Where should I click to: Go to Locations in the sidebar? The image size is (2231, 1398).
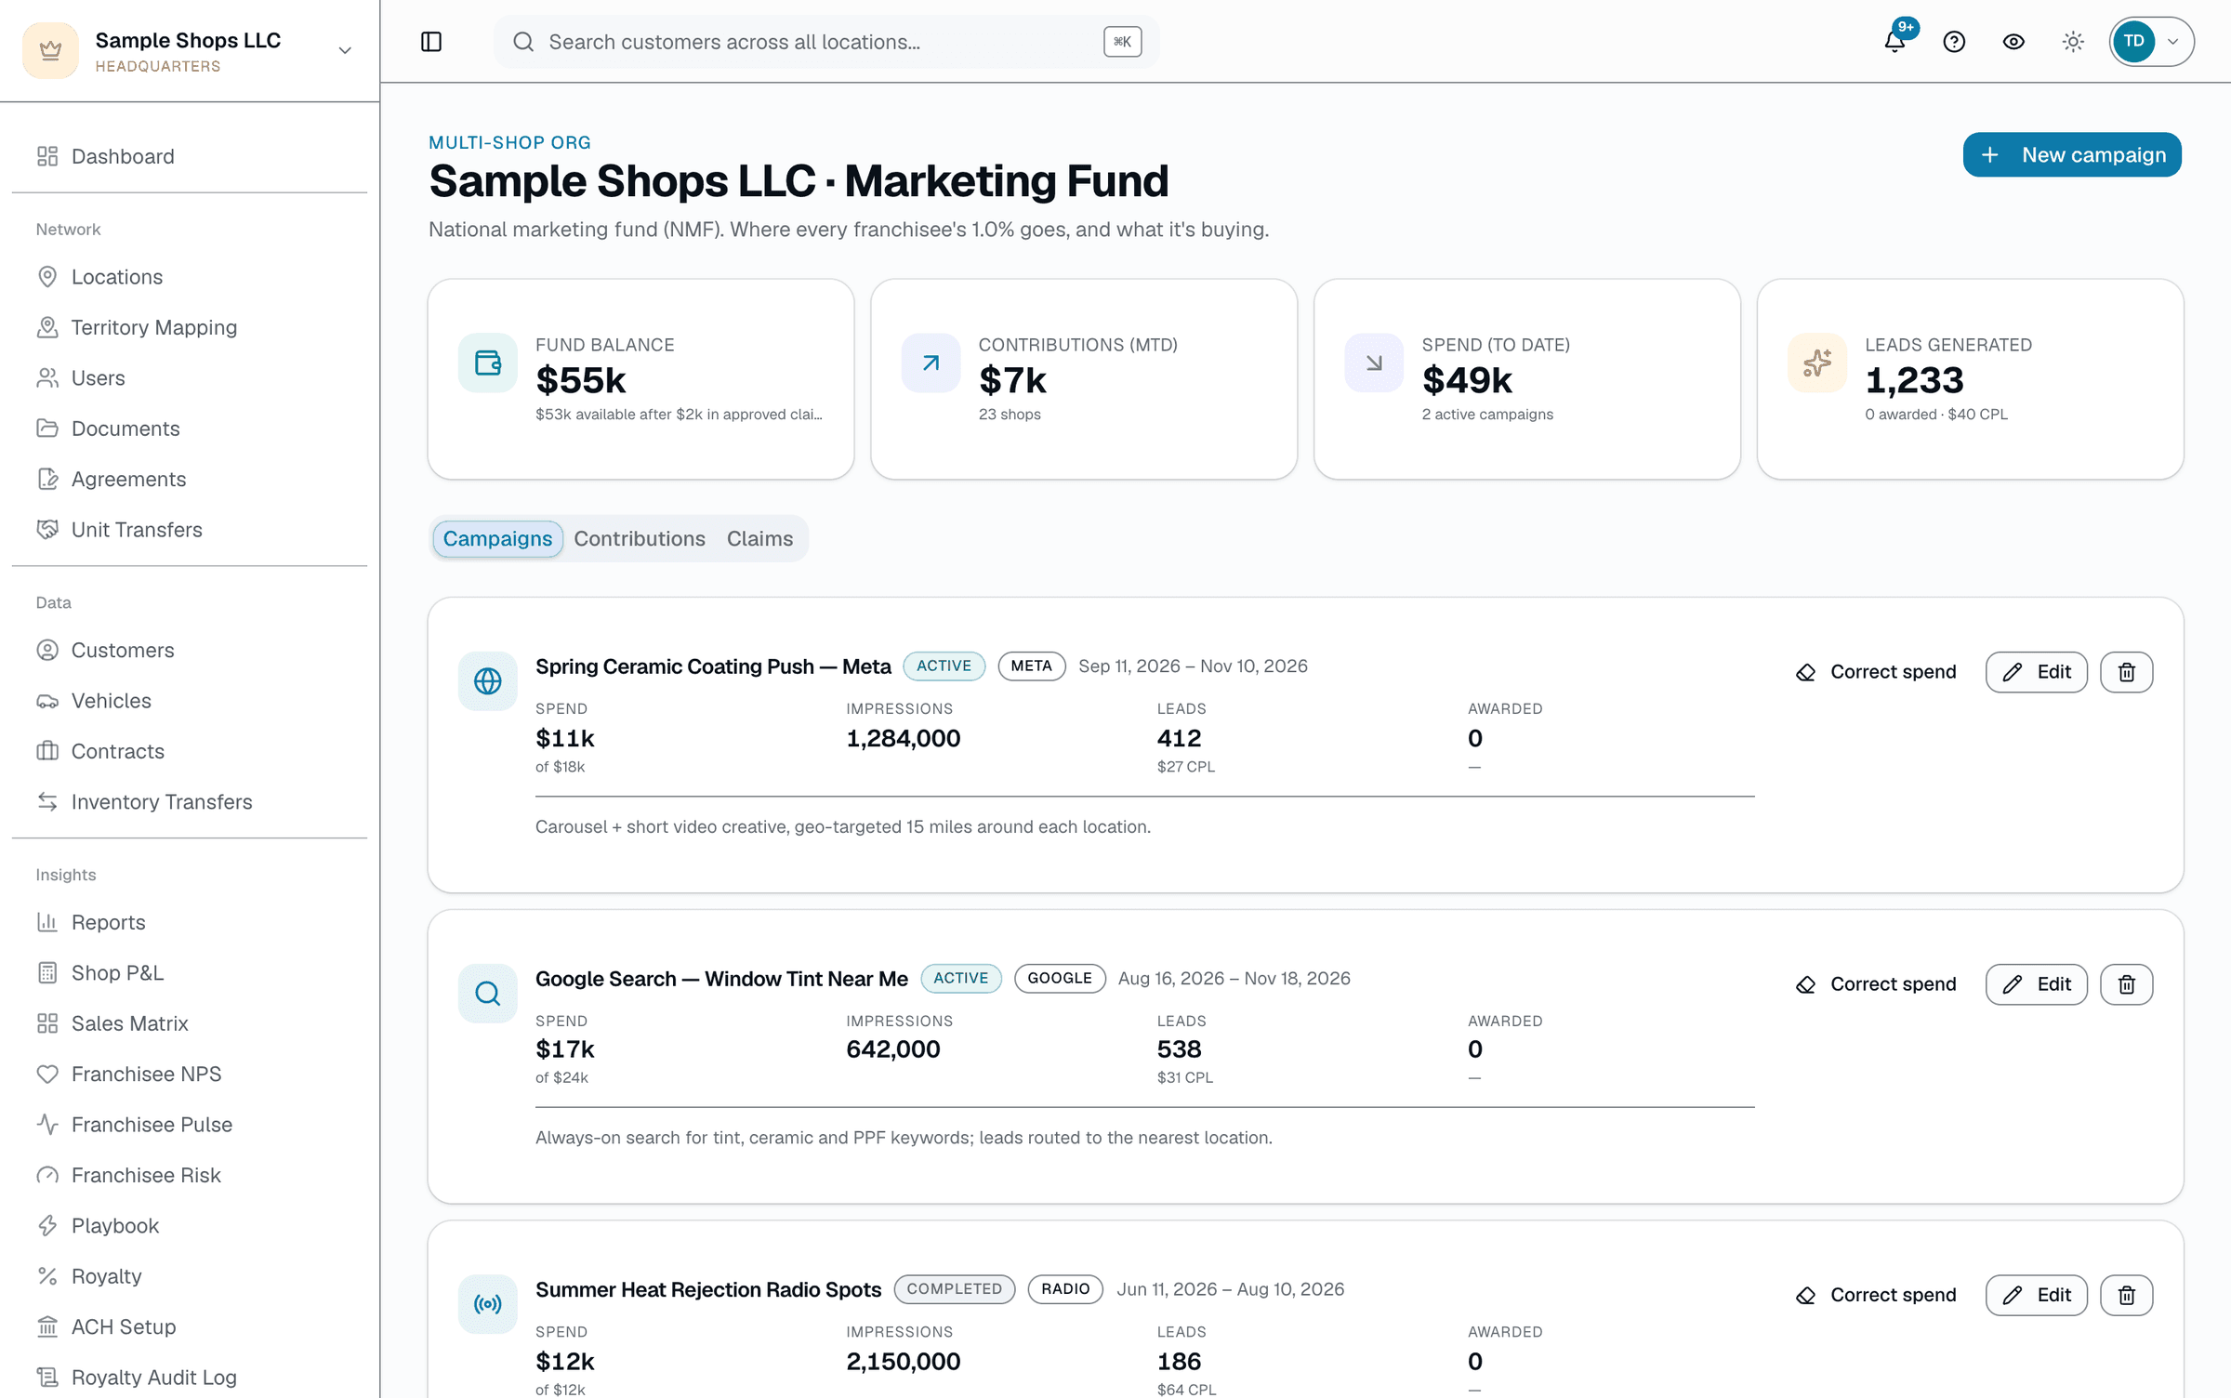pos(190,277)
